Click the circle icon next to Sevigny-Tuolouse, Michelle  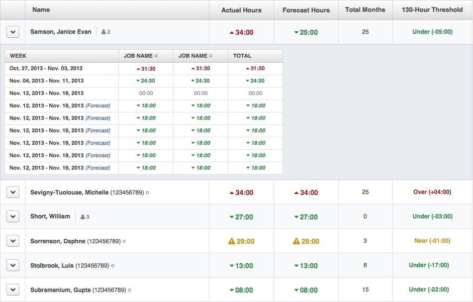pos(148,193)
